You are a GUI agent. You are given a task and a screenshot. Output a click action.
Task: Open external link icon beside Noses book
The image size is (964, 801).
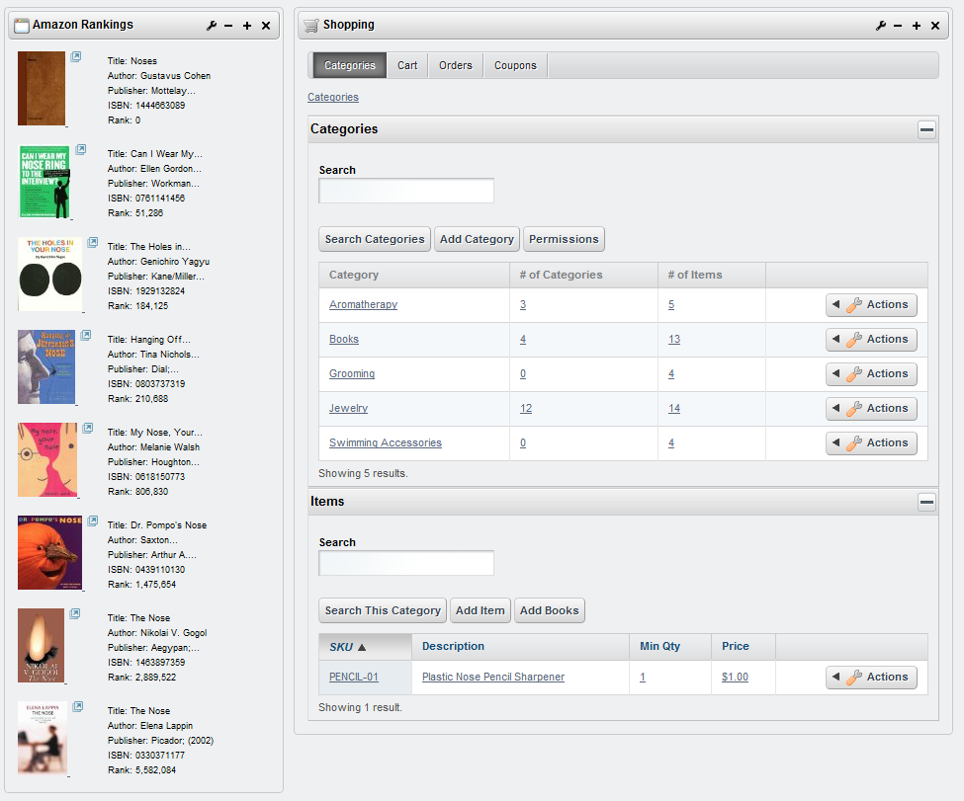pyautogui.click(x=75, y=56)
